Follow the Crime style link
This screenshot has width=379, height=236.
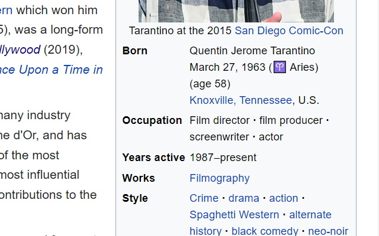coord(204,198)
